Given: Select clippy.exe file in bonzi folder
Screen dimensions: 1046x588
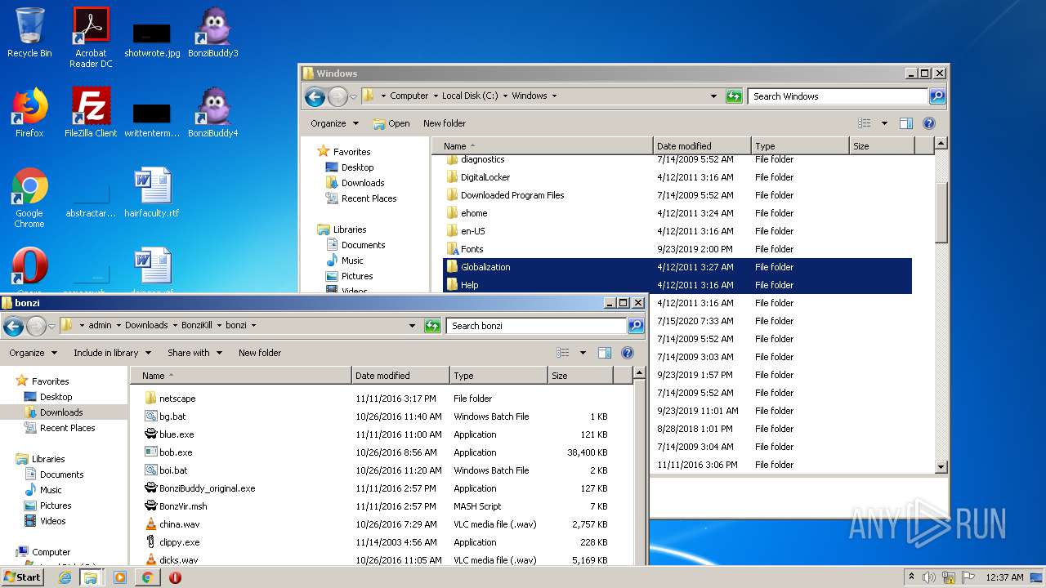Looking at the screenshot, I should [179, 542].
